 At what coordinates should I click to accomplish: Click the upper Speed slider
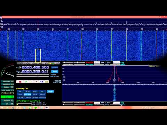[x=114, y=64]
